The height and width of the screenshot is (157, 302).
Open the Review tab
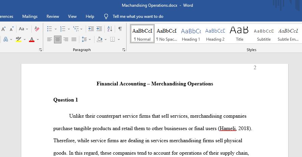pos(53,16)
